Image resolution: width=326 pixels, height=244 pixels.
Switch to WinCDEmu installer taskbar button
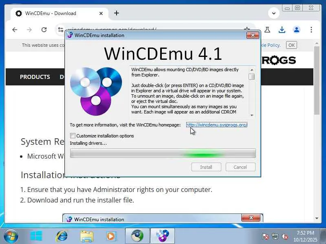pyautogui.click(x=162, y=236)
